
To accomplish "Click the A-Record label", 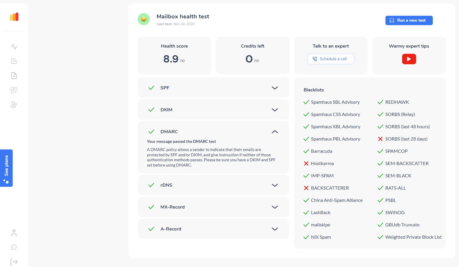I will (x=171, y=229).
